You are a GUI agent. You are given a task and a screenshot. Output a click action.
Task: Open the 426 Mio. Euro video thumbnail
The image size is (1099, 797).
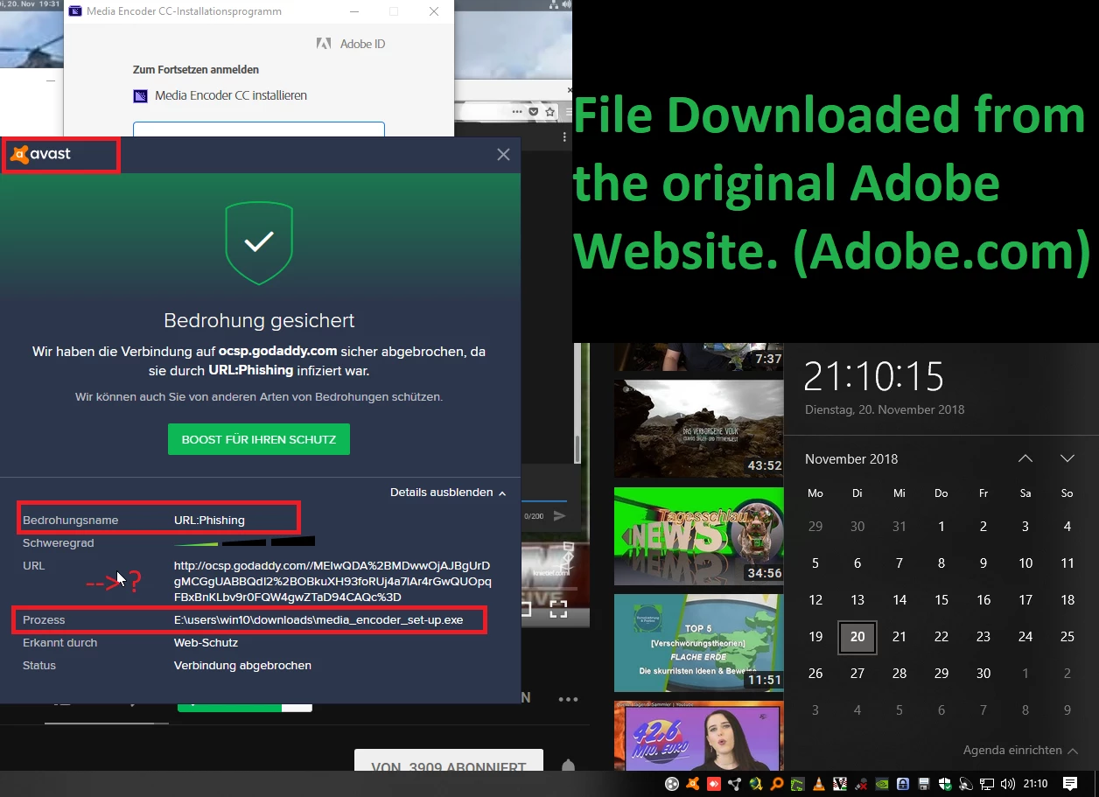(x=698, y=735)
